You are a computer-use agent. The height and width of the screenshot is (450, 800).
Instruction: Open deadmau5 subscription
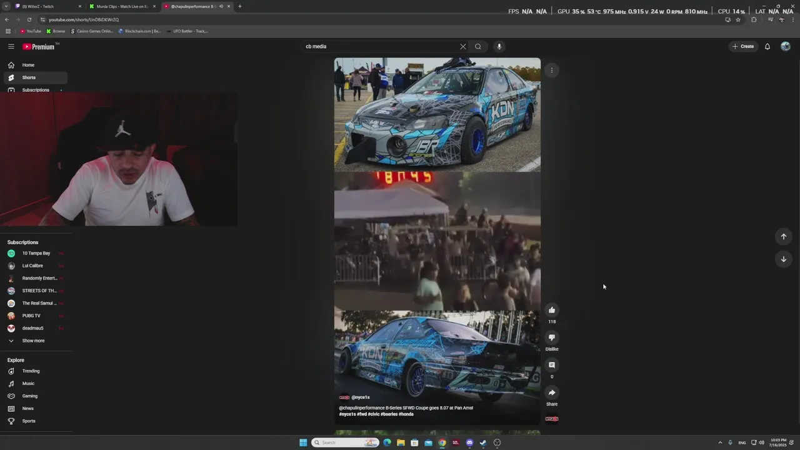click(x=36, y=328)
